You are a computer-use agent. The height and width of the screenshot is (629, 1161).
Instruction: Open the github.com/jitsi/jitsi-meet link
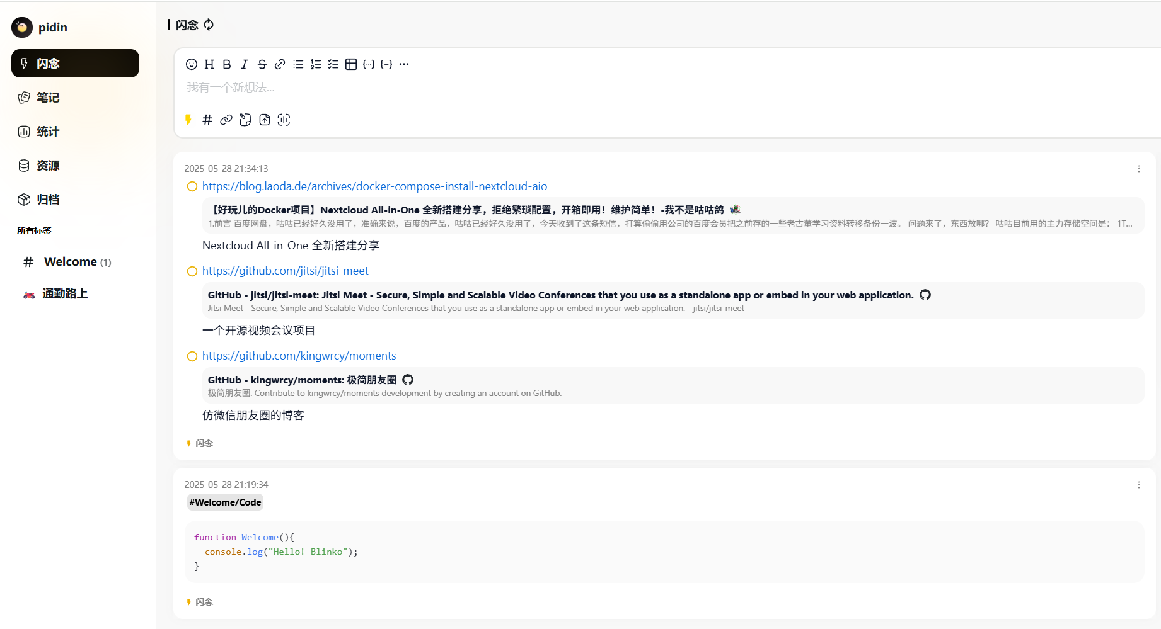pos(285,271)
